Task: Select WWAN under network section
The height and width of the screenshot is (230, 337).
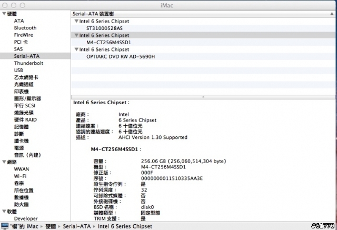Action: (x=22, y=169)
